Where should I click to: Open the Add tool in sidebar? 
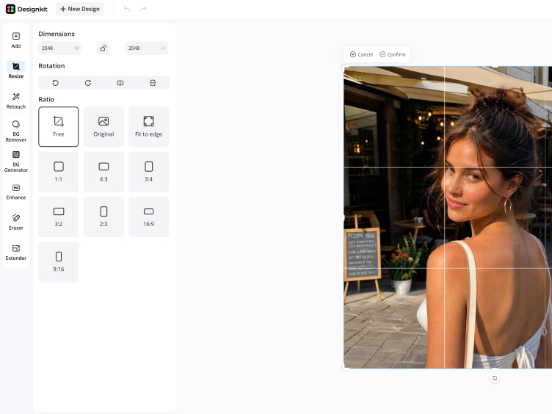16,40
